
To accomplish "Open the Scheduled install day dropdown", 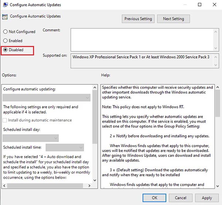I will 31,138.
